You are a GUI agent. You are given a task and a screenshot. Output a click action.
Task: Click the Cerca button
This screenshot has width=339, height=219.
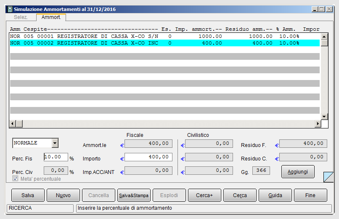coord(240,195)
